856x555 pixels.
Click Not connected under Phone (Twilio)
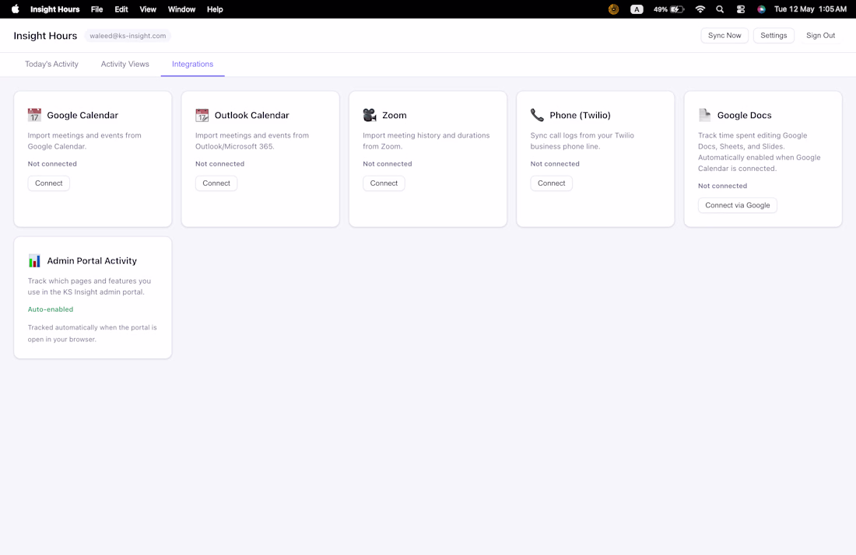(x=555, y=163)
